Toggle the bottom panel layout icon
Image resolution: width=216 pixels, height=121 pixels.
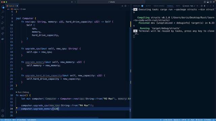(x=208, y=2)
